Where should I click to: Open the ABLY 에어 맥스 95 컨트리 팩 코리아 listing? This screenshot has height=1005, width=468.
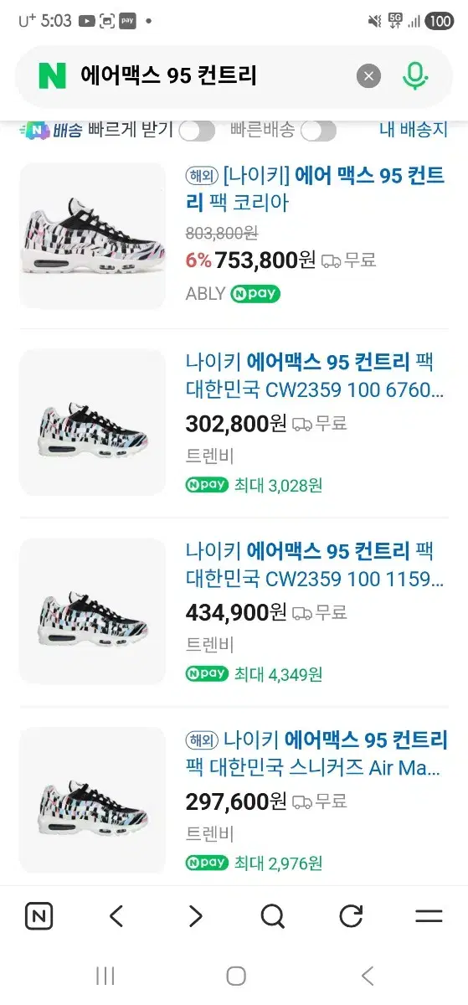point(318,188)
